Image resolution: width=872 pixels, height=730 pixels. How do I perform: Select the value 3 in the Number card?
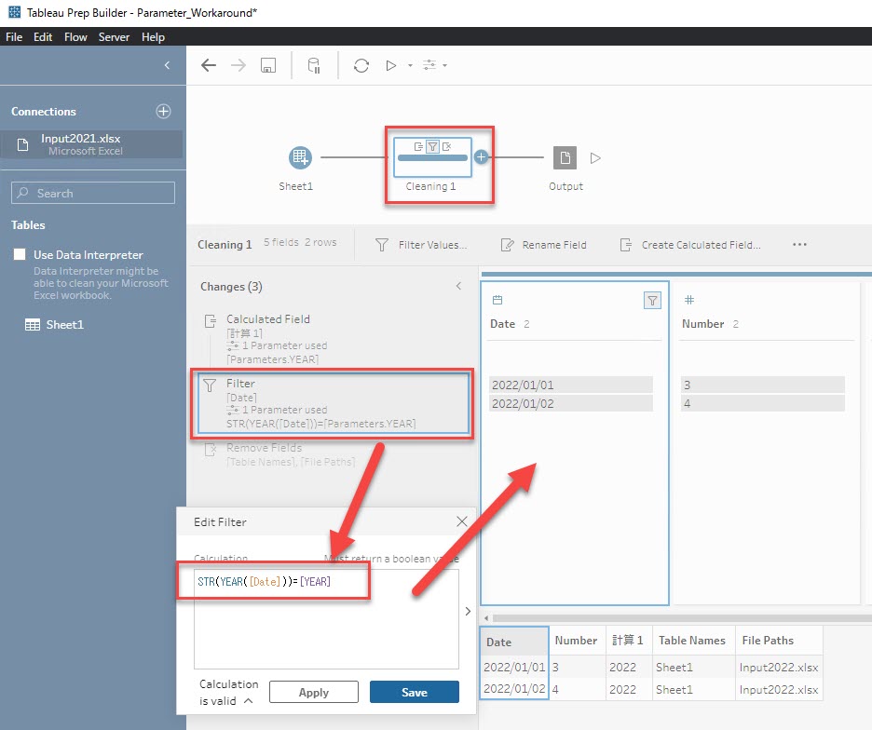(762, 385)
